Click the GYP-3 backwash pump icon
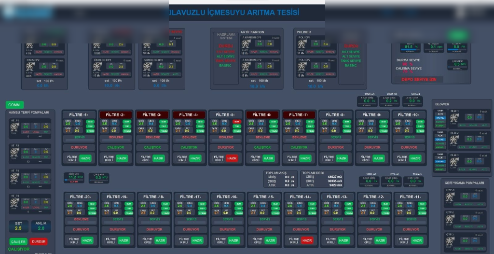Viewport: 494px width, 254px height. tap(450, 241)
